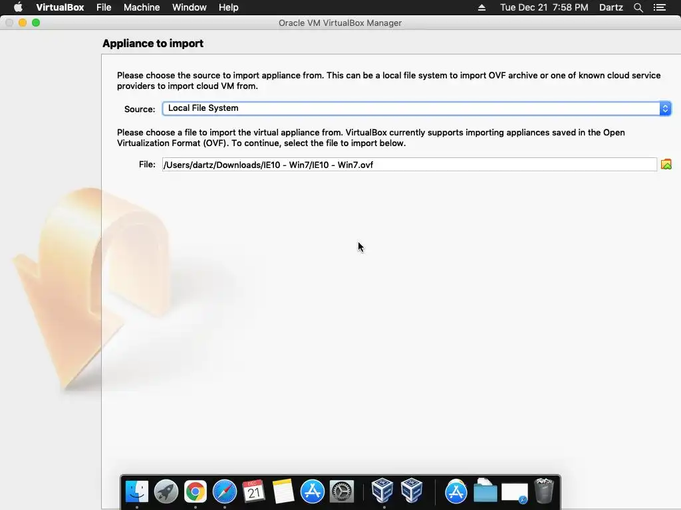Viewport: 681px width, 510px height.
Task: Open Launchpad rocket icon in the Dock
Action: point(166,491)
